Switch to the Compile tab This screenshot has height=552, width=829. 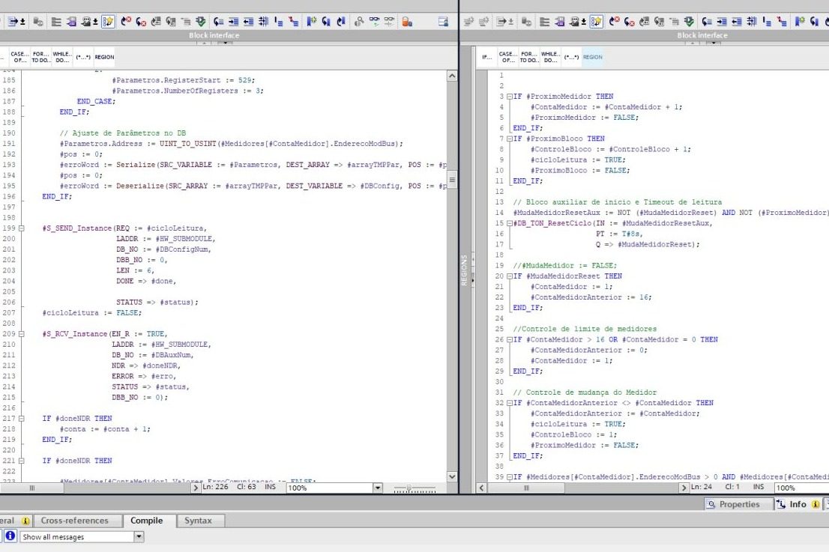146,521
